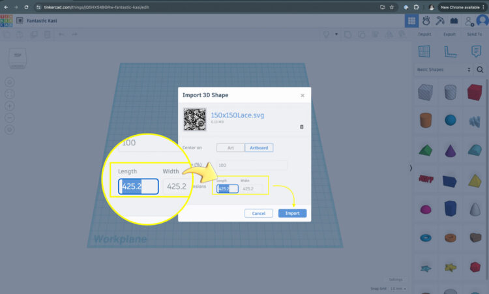Image resolution: width=489 pixels, height=294 pixels.
Task: Delete the 150x150Lace.svg file with trash icon
Action: [301, 126]
